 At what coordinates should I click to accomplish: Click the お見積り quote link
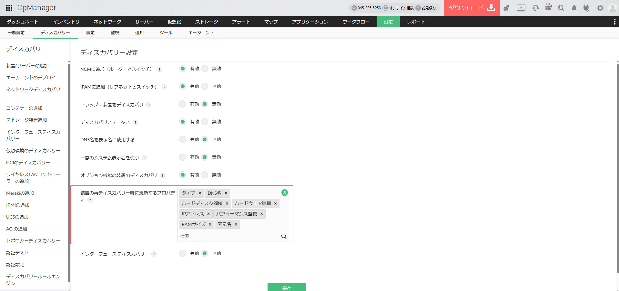[426, 8]
